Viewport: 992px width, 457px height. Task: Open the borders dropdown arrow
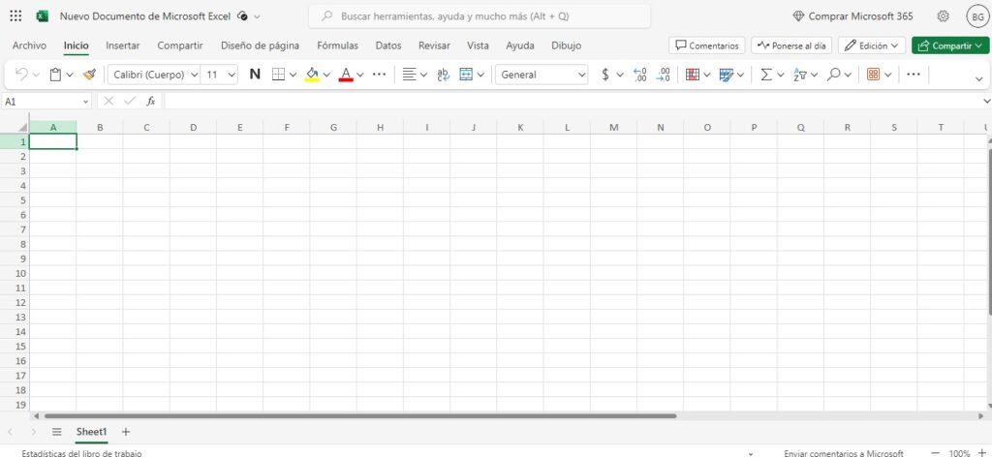(293, 75)
